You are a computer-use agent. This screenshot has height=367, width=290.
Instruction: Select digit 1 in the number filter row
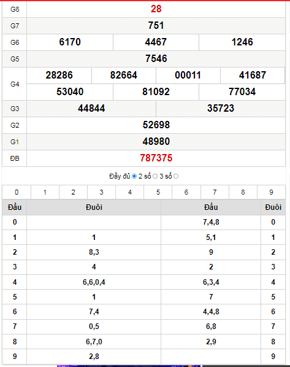coord(45,192)
